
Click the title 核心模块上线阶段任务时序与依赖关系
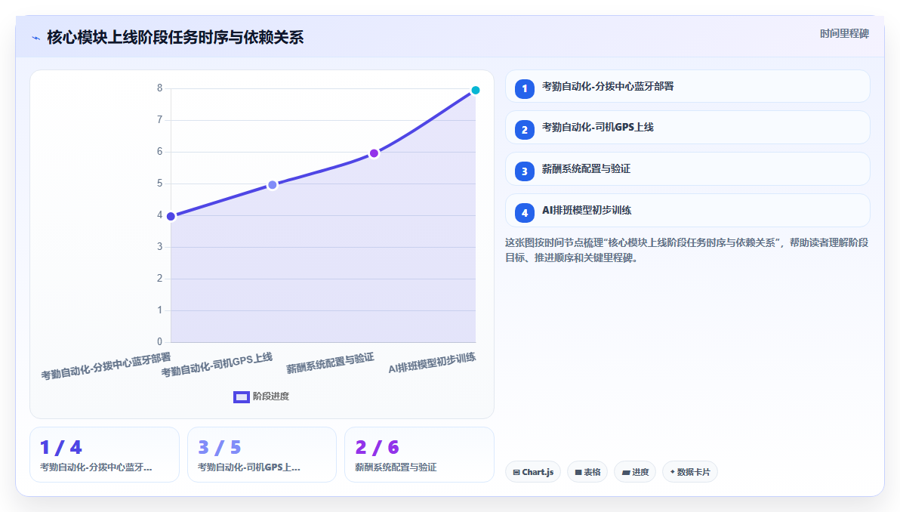coord(175,37)
